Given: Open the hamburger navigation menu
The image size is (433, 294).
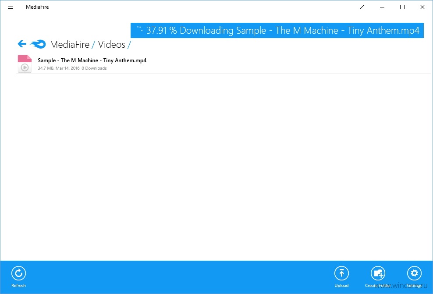Looking at the screenshot, I should pos(11,7).
